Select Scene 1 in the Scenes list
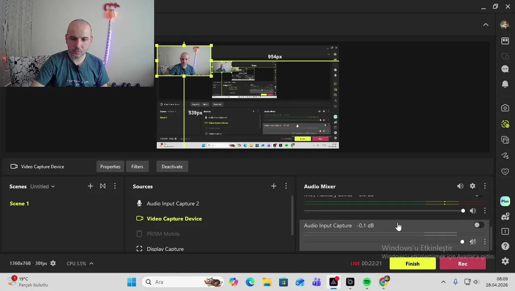Image resolution: width=515 pixels, height=291 pixels. (19, 203)
